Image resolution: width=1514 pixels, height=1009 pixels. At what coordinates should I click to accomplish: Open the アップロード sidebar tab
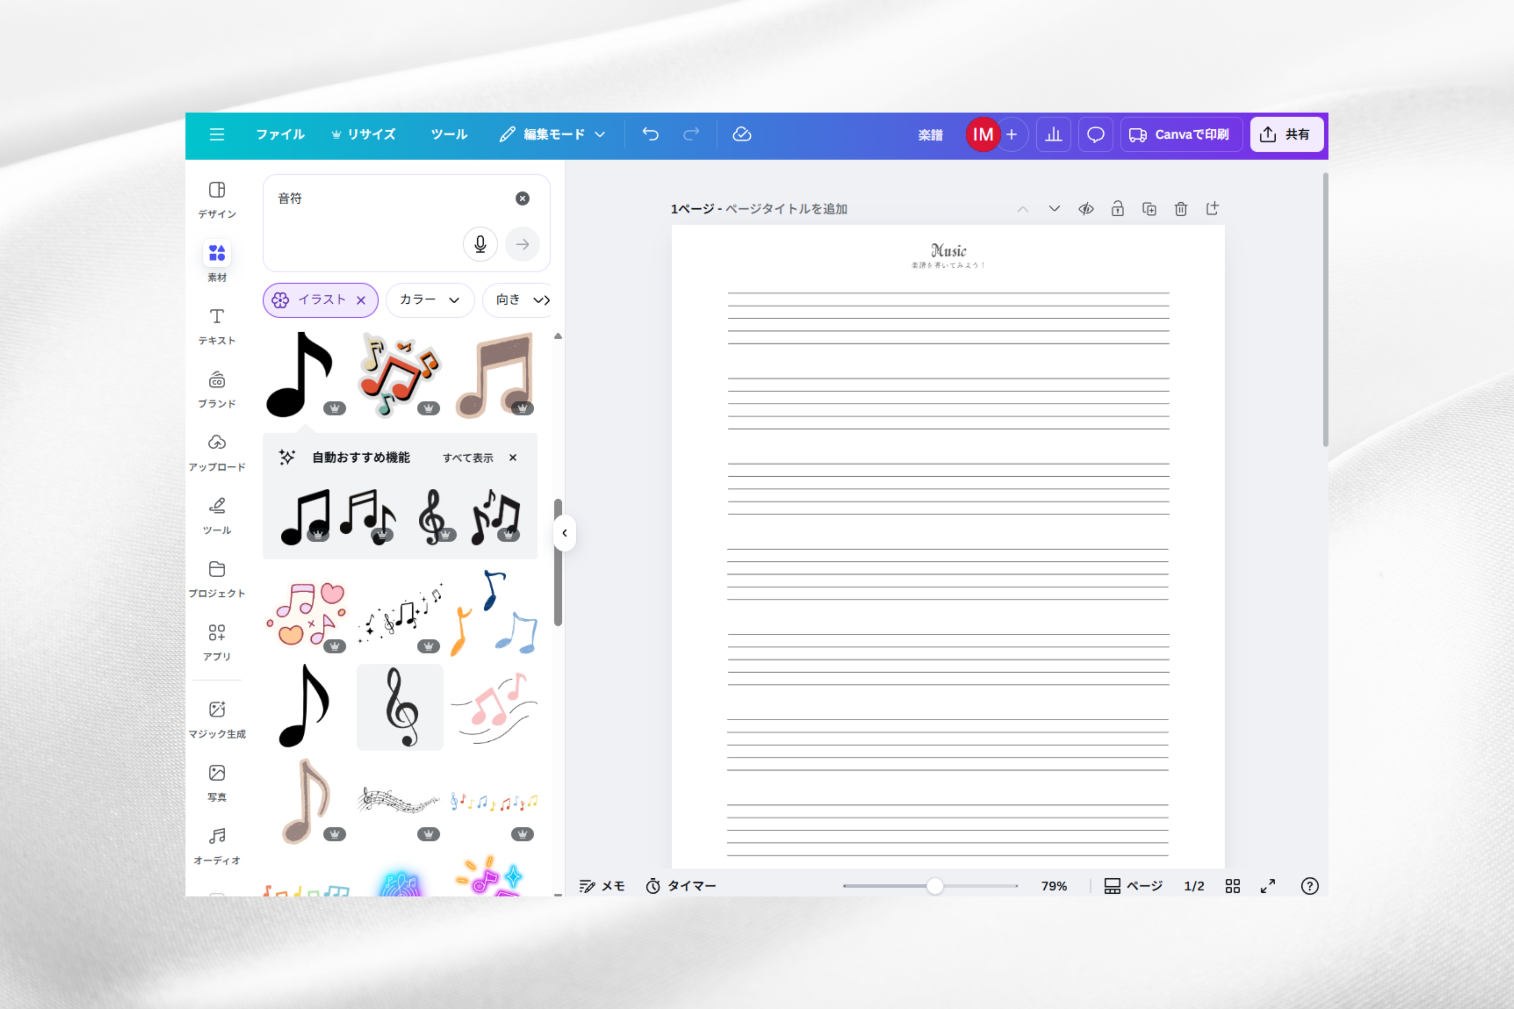coord(217,452)
